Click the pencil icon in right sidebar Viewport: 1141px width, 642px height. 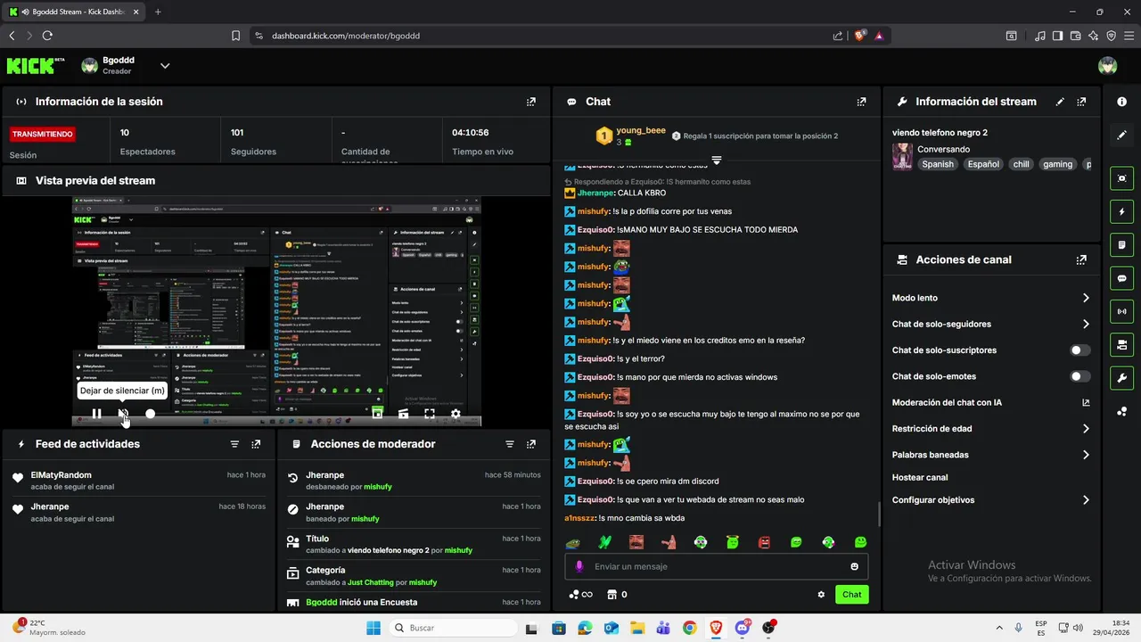1122,136
